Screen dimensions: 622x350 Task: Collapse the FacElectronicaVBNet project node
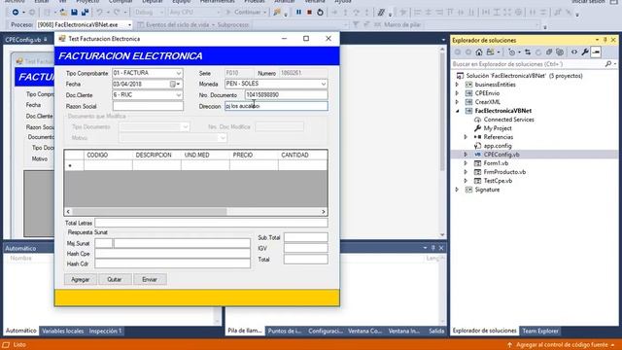click(x=457, y=111)
